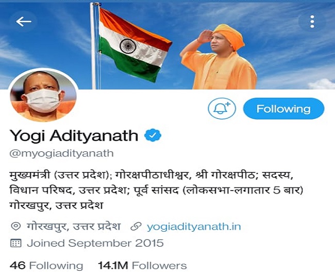Tap the Joined September 2015 text
Viewport: 335px width, 278px height.
(x=95, y=243)
